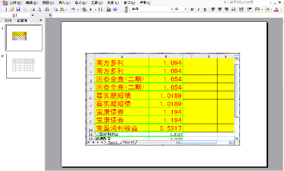
Task: Undo the last action
Action: (x=73, y=9)
